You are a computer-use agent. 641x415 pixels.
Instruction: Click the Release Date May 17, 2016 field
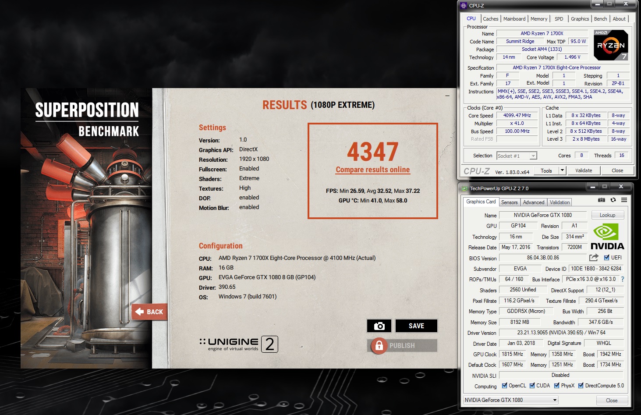pos(516,247)
